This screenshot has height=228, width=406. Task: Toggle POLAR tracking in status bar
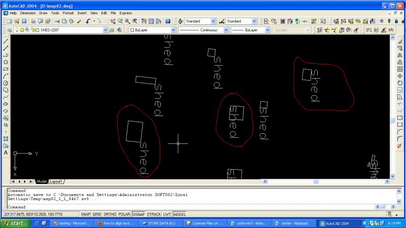124,214
